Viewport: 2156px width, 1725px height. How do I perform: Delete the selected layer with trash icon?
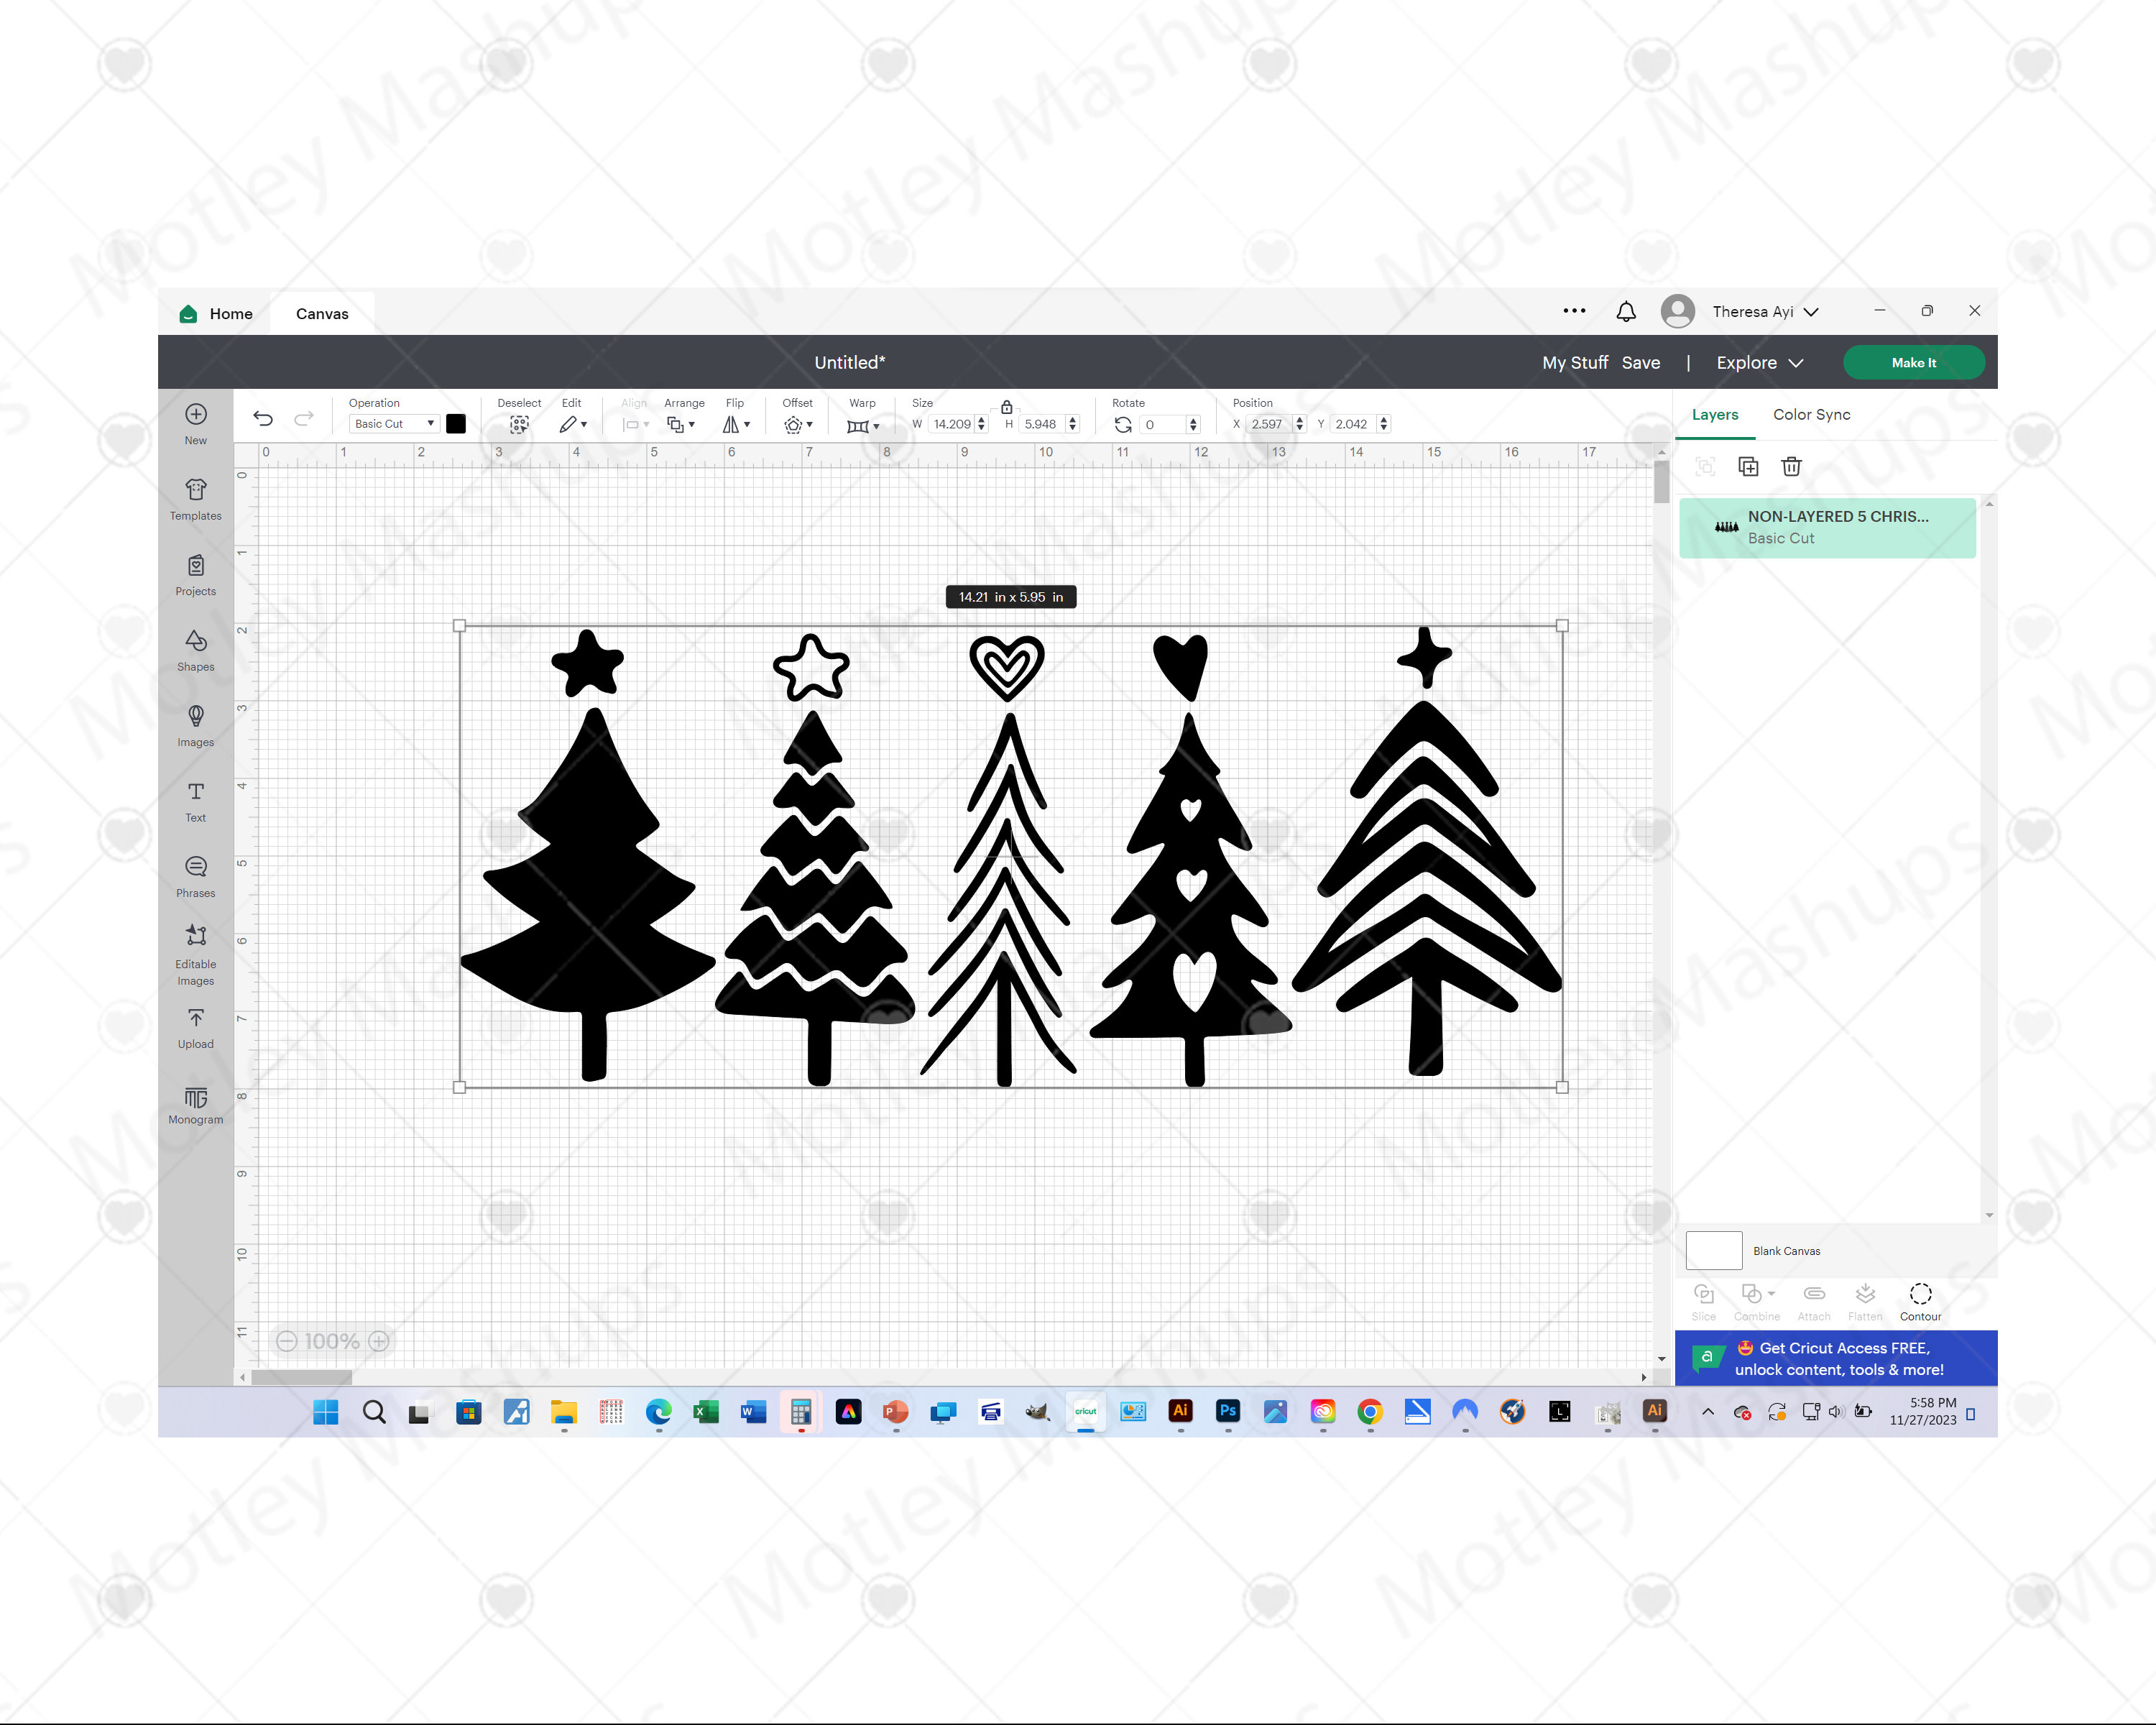[x=1791, y=466]
